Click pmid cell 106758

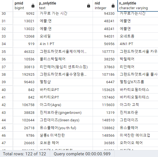(x=25, y=105)
